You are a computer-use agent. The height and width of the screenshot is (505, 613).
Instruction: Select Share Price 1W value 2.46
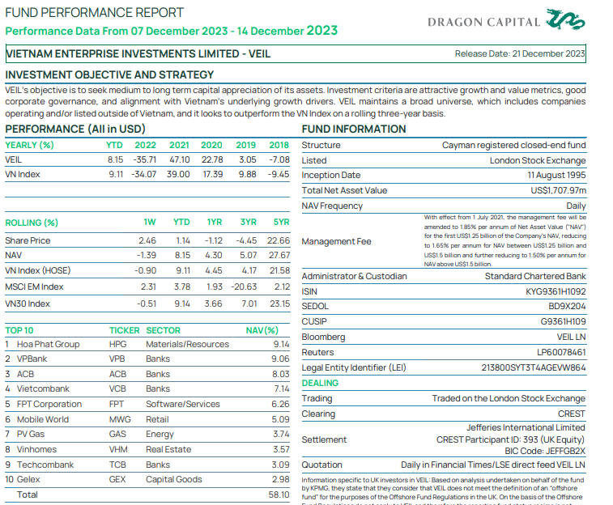pyautogui.click(x=147, y=240)
